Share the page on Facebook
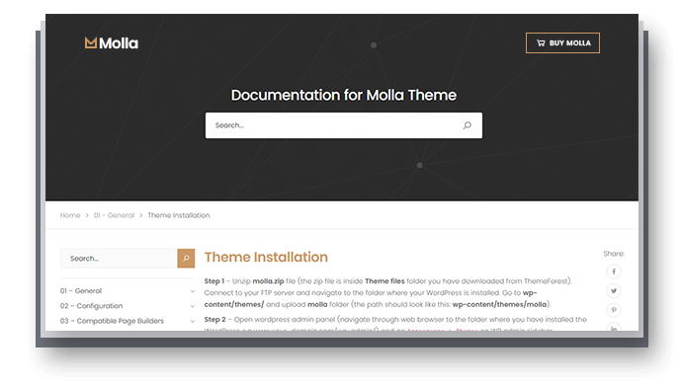This screenshot has height=385, width=682. 614,271
